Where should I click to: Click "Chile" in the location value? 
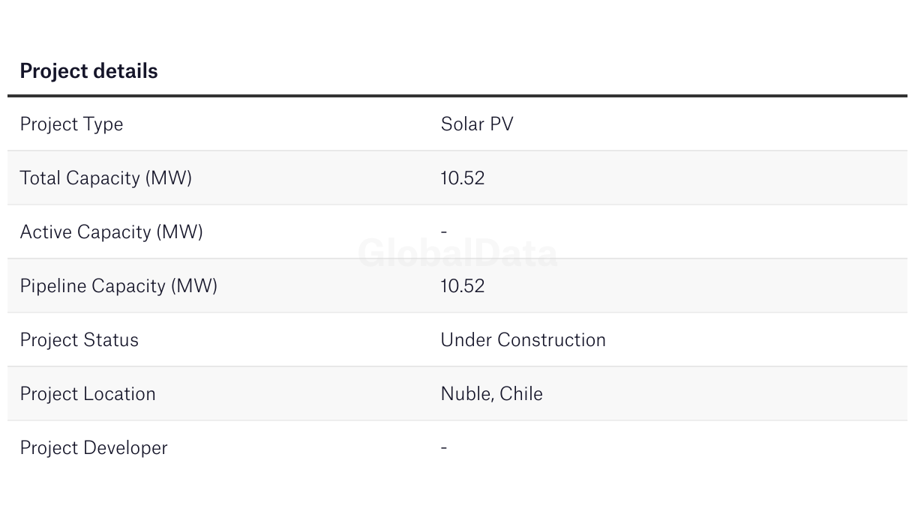521,393
